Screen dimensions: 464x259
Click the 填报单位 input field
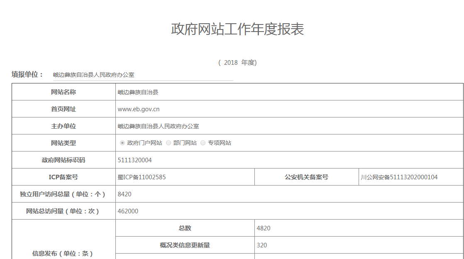point(142,75)
